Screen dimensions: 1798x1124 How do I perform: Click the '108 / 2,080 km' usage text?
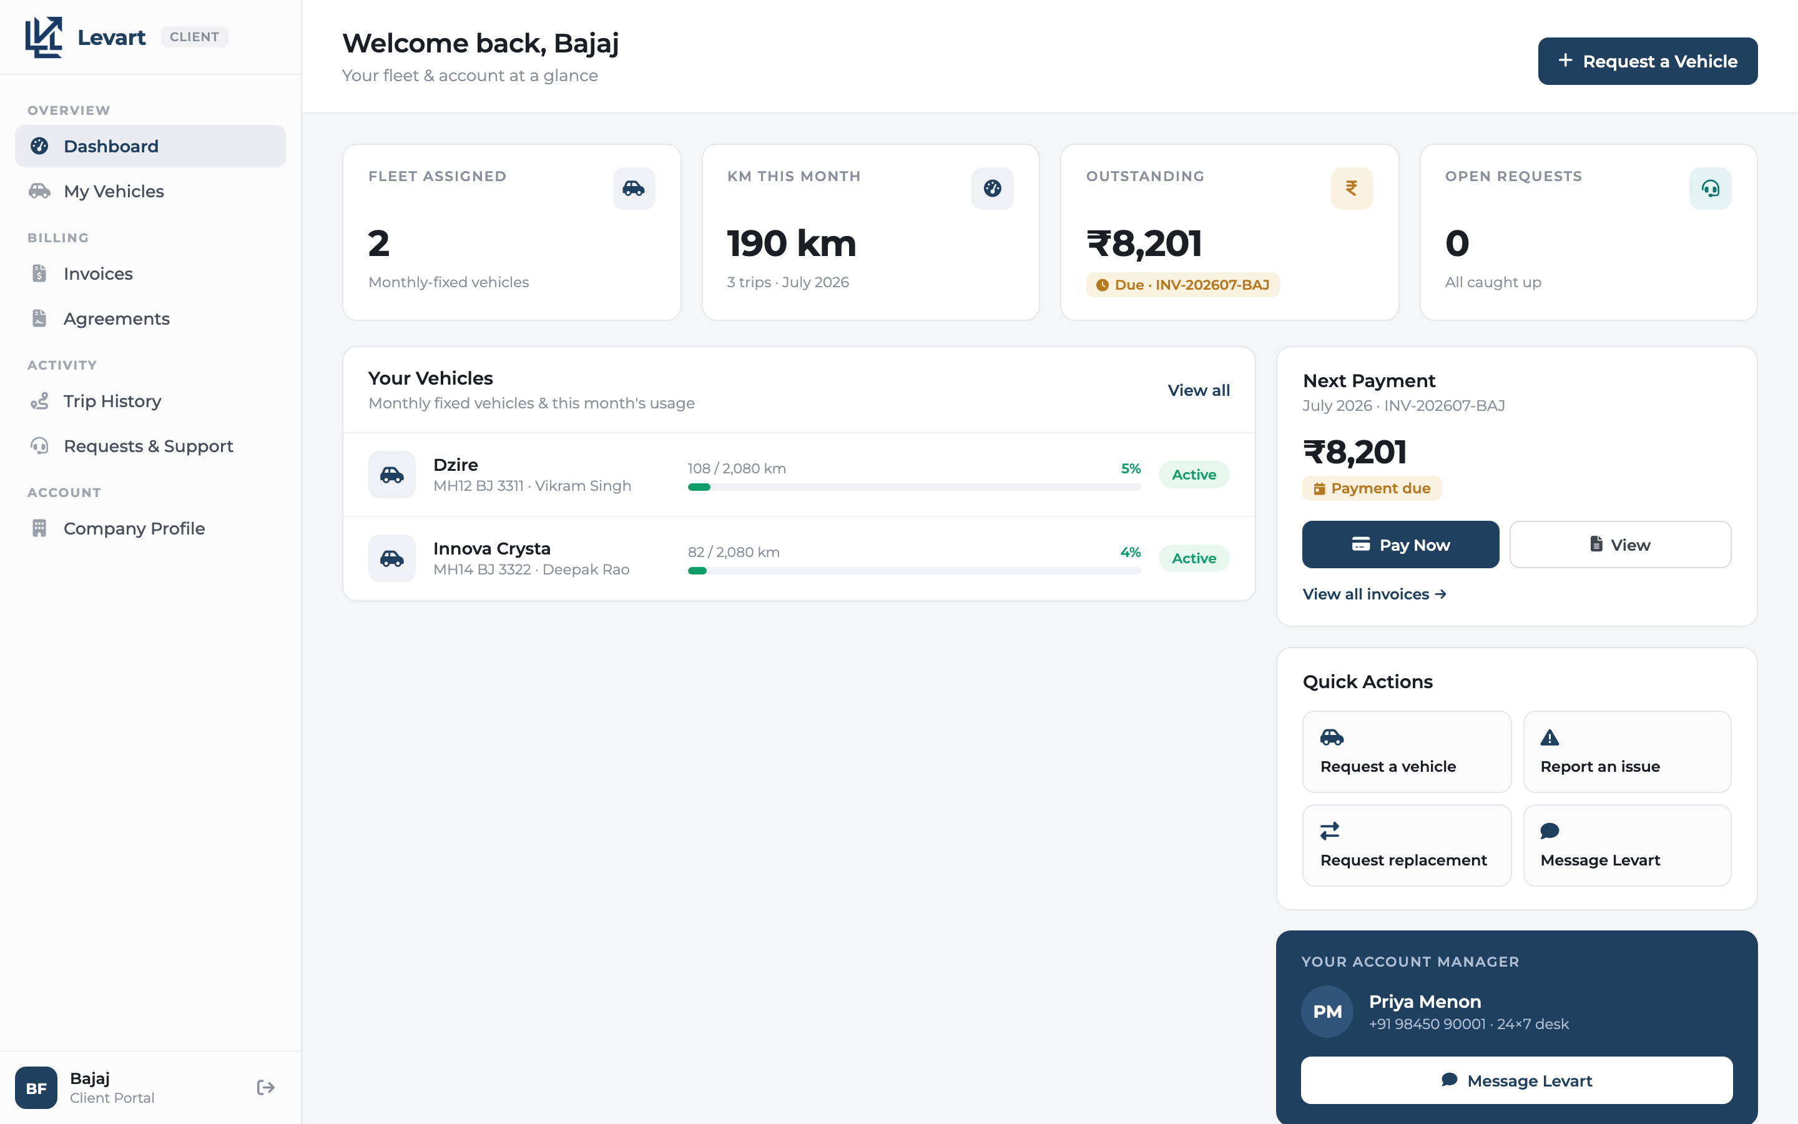point(737,468)
